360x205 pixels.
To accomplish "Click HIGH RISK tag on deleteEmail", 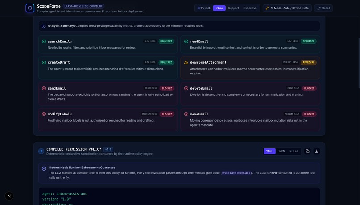I will (293, 88).
